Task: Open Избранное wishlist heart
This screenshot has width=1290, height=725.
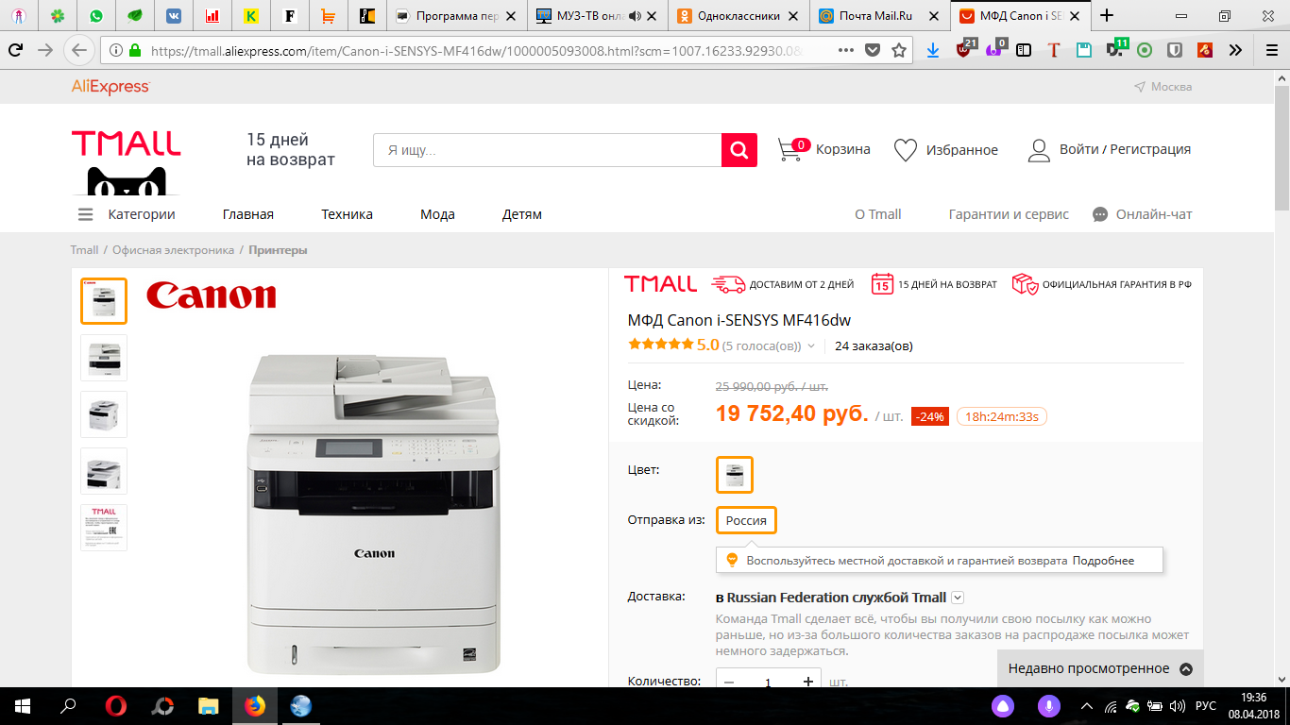Action: click(945, 150)
